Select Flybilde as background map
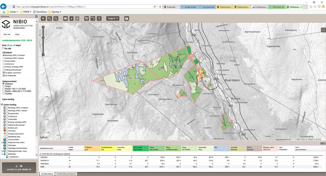 pyautogui.click(x=3, y=94)
